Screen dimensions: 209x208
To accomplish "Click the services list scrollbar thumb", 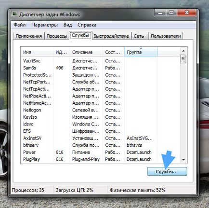I will click(183, 59).
